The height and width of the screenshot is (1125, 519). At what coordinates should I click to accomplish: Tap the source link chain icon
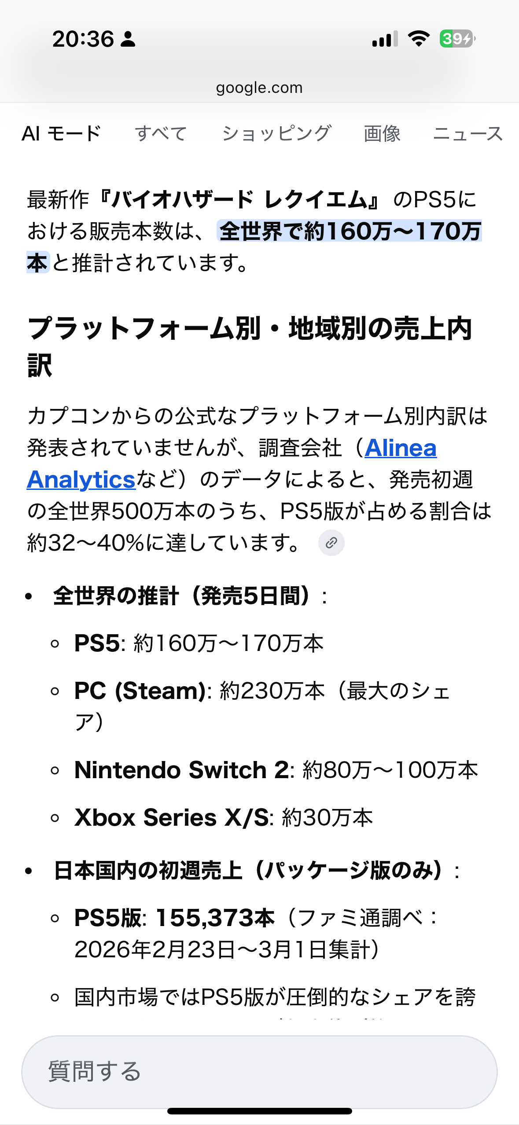331,543
